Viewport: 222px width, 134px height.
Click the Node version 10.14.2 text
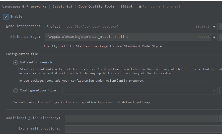click(202, 27)
